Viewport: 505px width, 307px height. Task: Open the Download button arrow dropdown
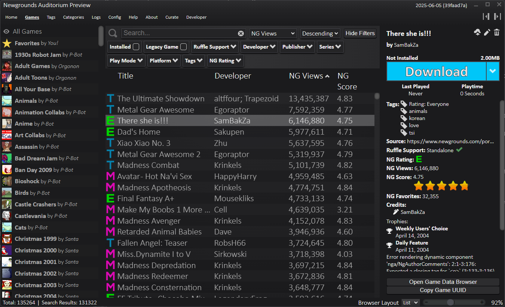(x=493, y=71)
